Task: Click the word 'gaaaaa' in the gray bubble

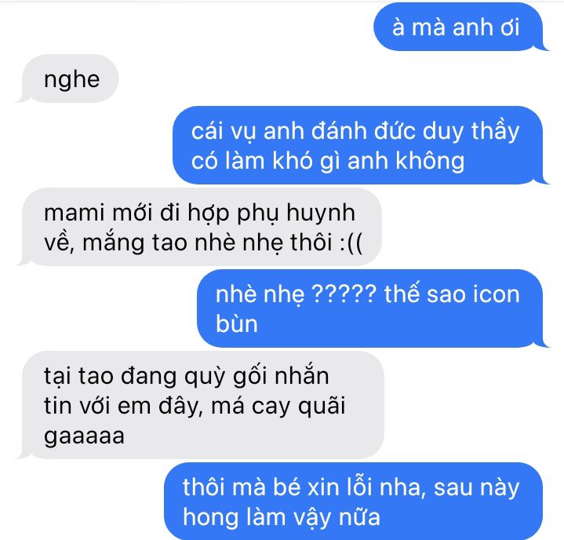Action: tap(84, 436)
